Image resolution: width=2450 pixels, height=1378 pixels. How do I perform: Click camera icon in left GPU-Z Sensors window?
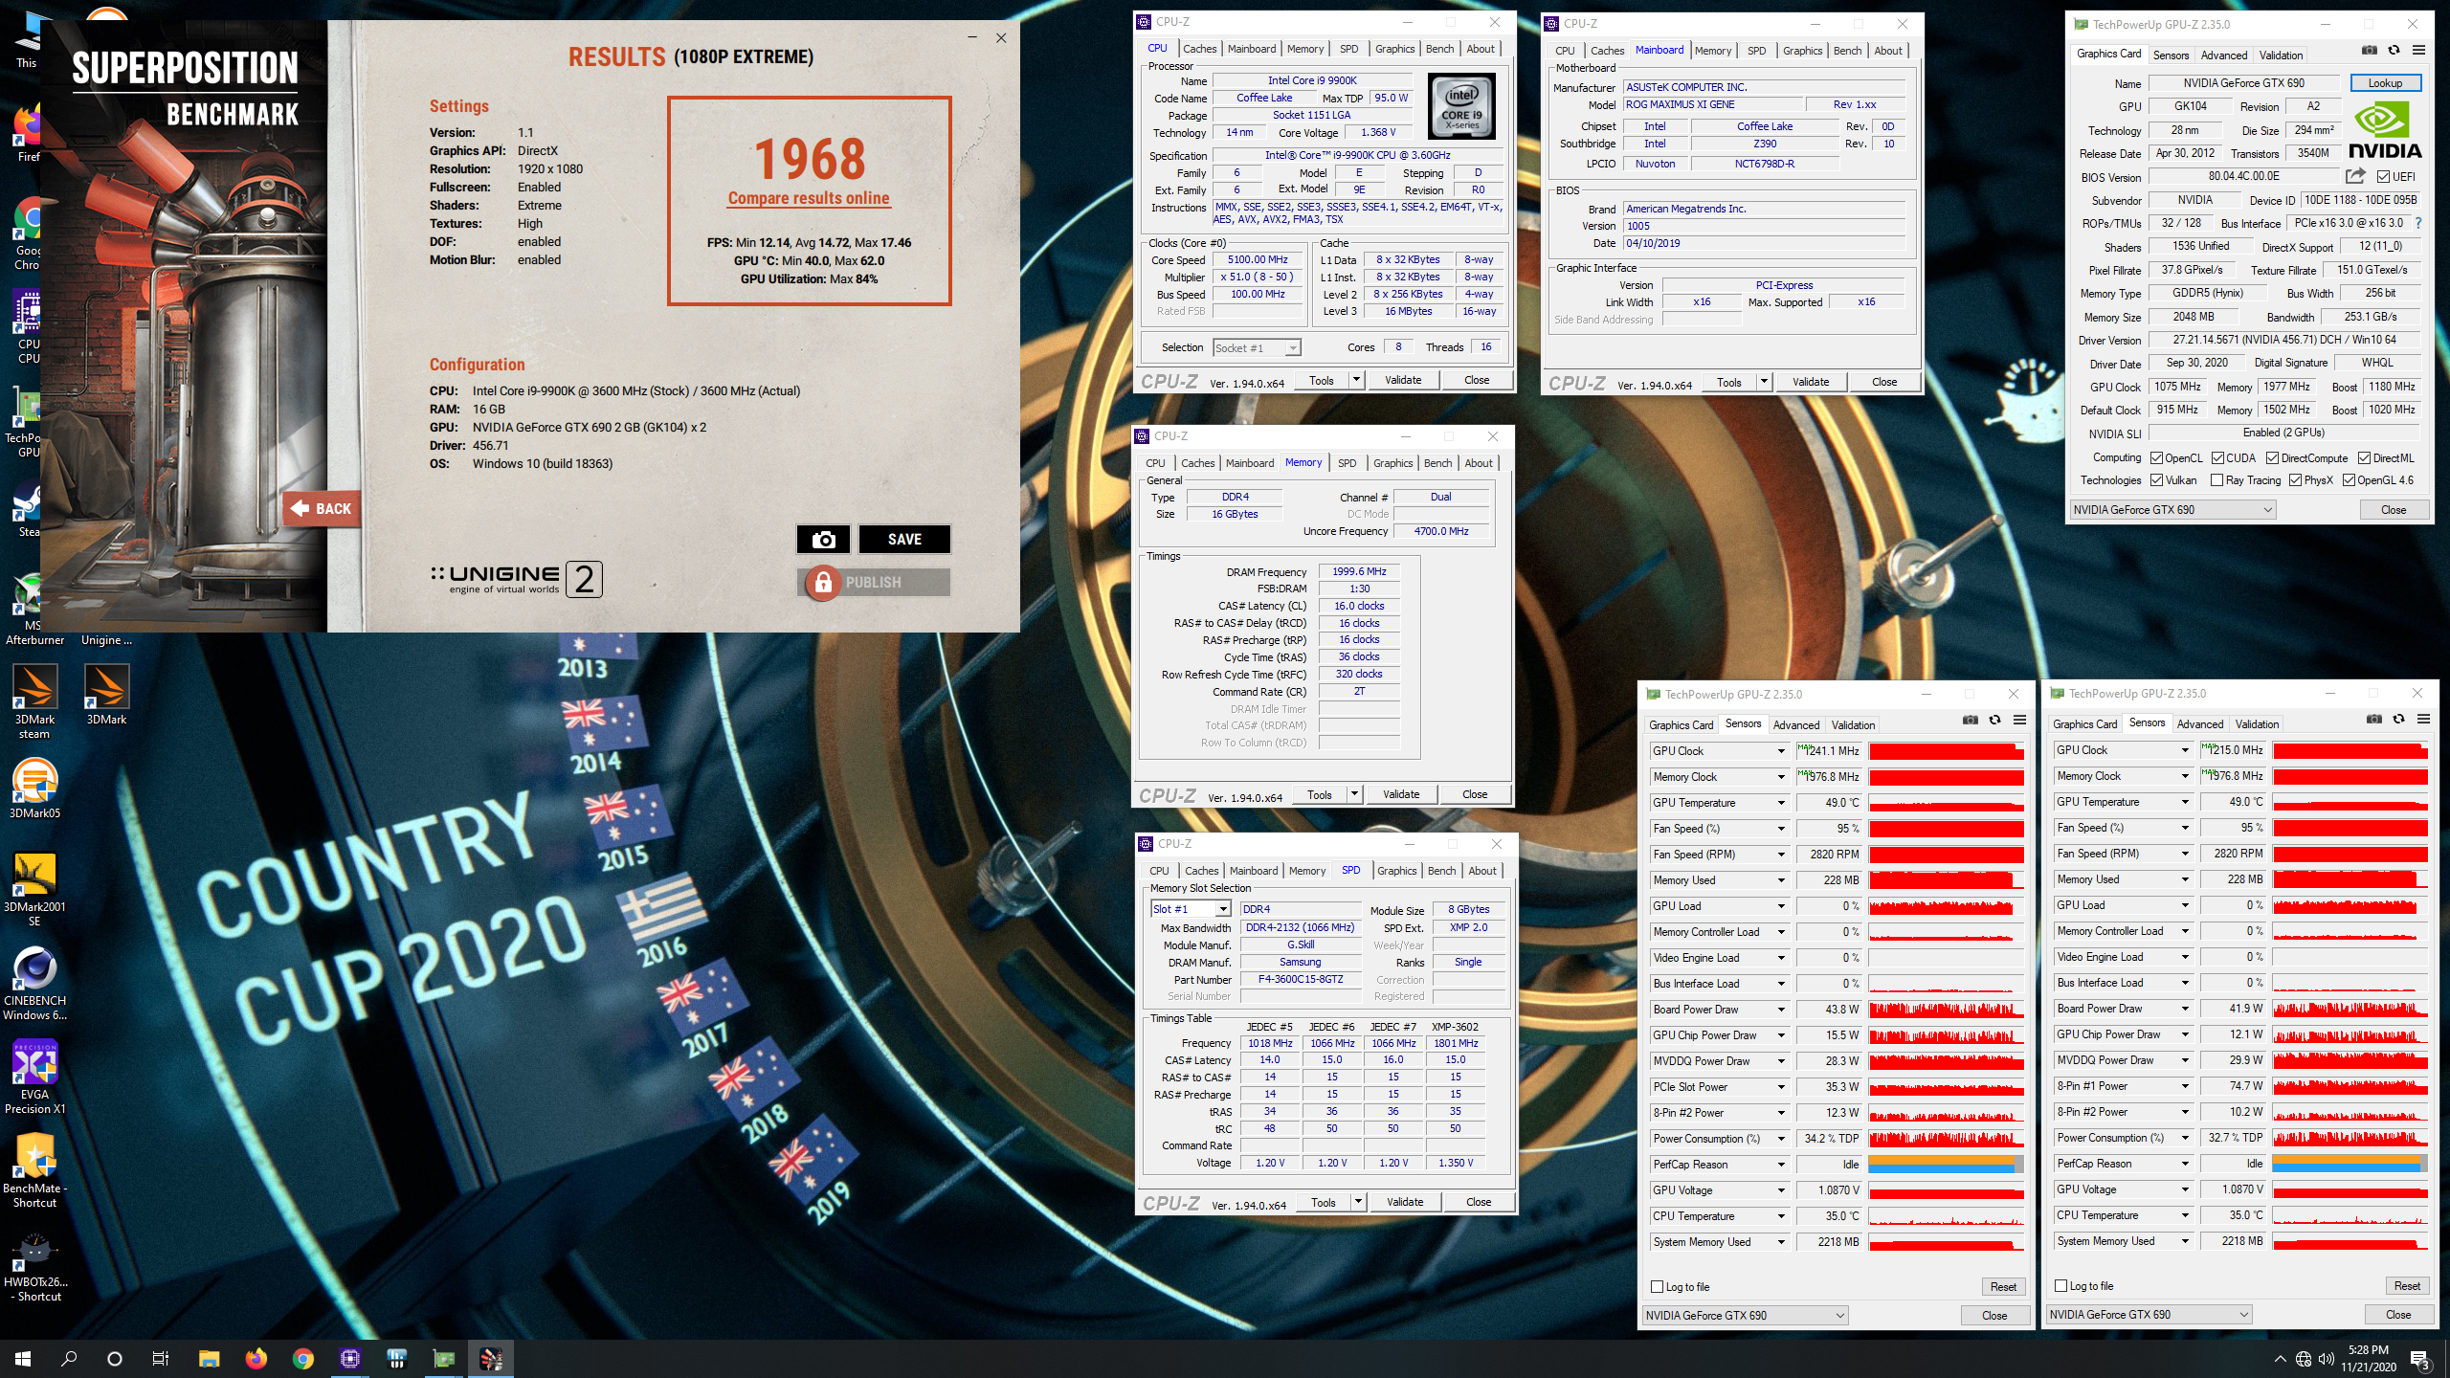[x=1970, y=721]
